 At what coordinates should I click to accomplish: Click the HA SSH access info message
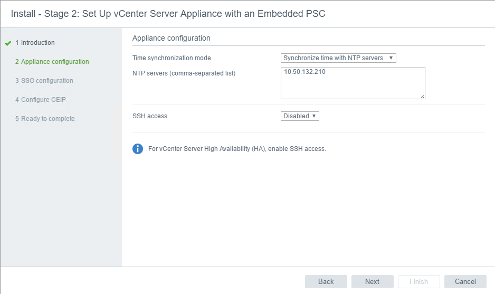click(x=237, y=149)
